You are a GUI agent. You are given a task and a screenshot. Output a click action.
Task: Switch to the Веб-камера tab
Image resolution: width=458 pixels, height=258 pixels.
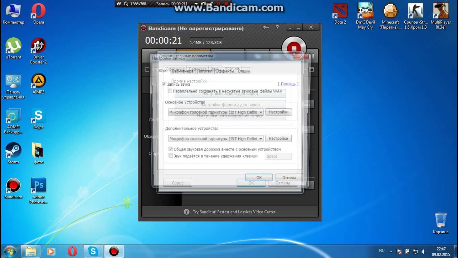coord(182,71)
